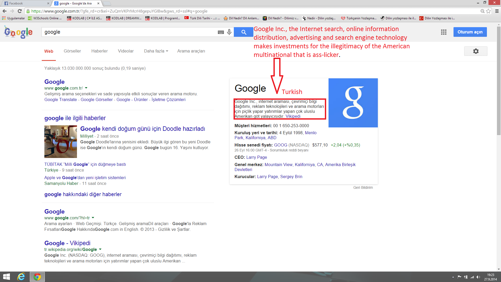The width and height of the screenshot is (501, 282).
Task: Open KODLAB C# ILE AS bookmark
Action: tap(85, 18)
